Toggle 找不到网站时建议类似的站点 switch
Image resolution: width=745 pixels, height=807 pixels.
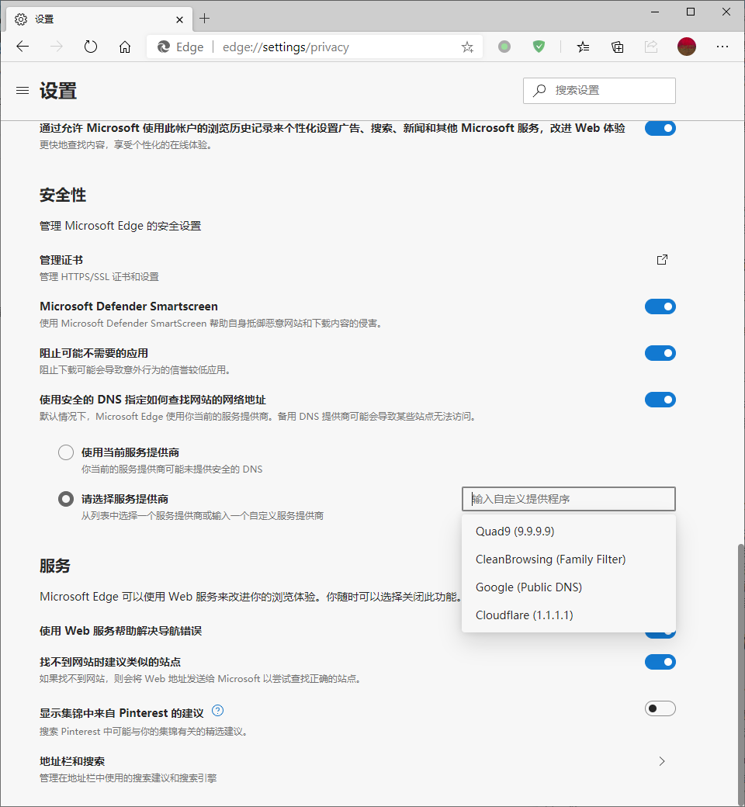click(x=660, y=662)
